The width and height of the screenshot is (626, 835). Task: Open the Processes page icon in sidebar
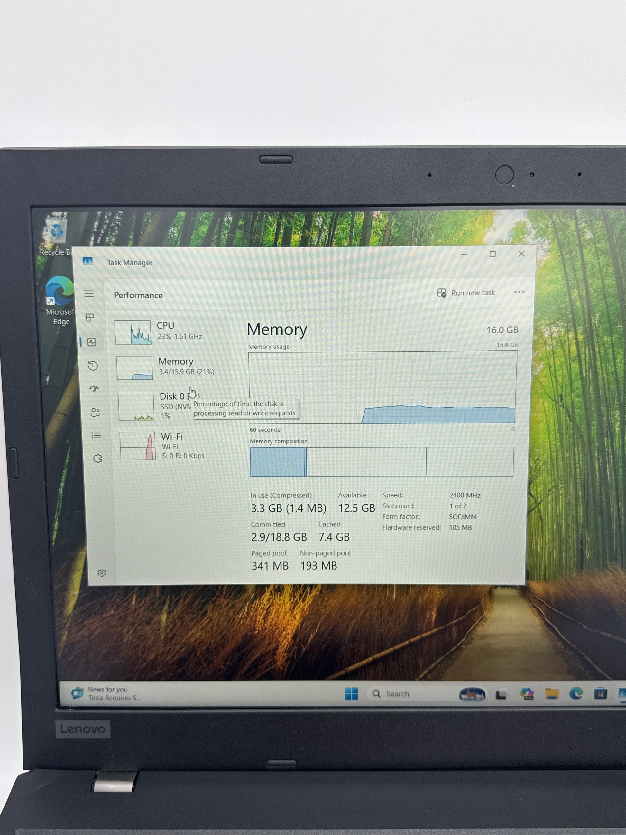[90, 318]
